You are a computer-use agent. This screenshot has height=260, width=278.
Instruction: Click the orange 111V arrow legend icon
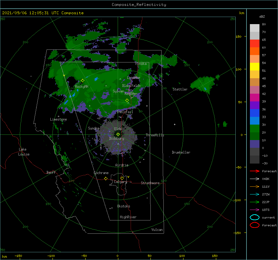coord(255,186)
